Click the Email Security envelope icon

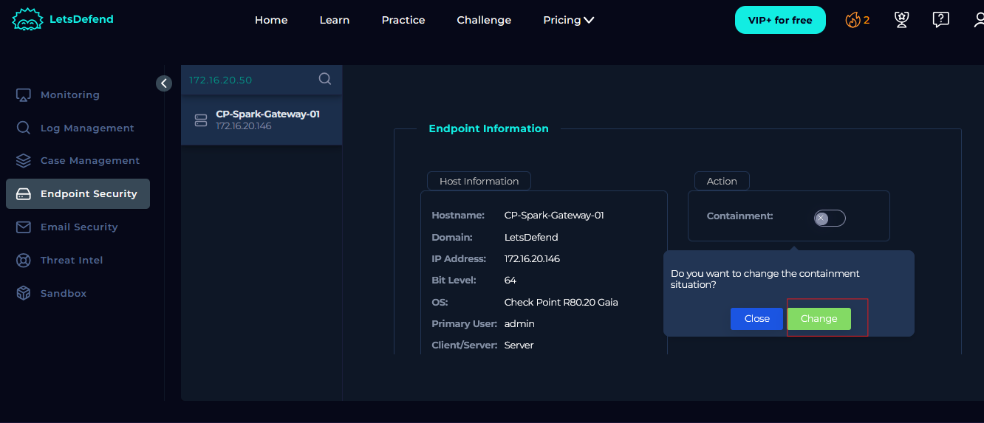coord(24,227)
